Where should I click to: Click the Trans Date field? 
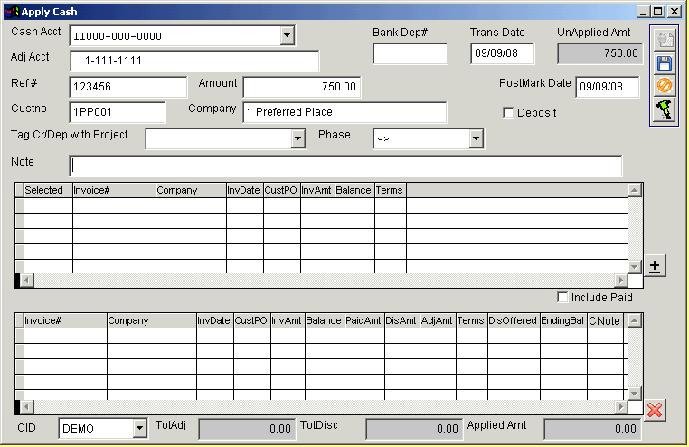coord(502,54)
